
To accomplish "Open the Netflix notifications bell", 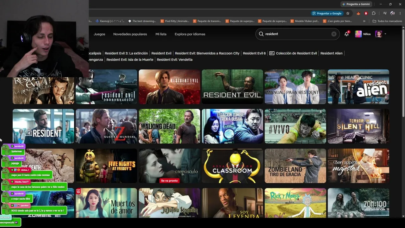I will coord(347,34).
